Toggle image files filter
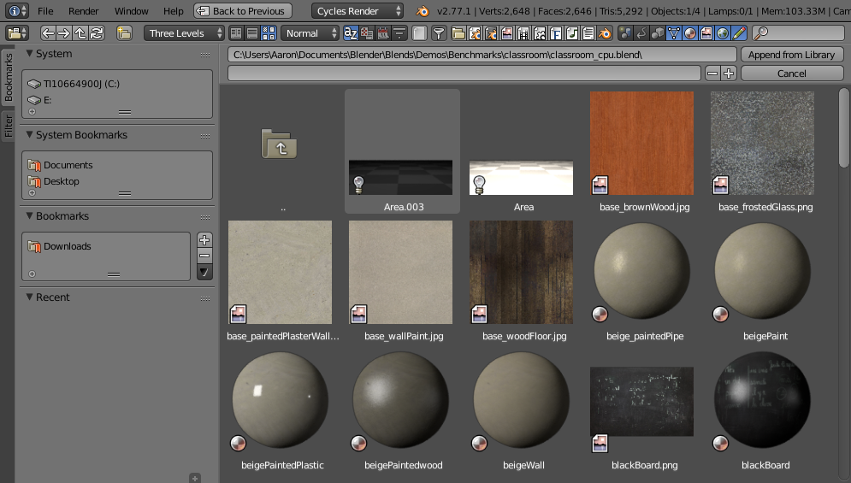 (507, 33)
